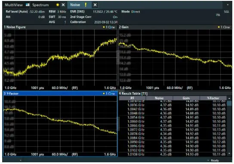This screenshot has height=164, width=234.
Task: Click the RF column header
Action: (x=132, y=98)
